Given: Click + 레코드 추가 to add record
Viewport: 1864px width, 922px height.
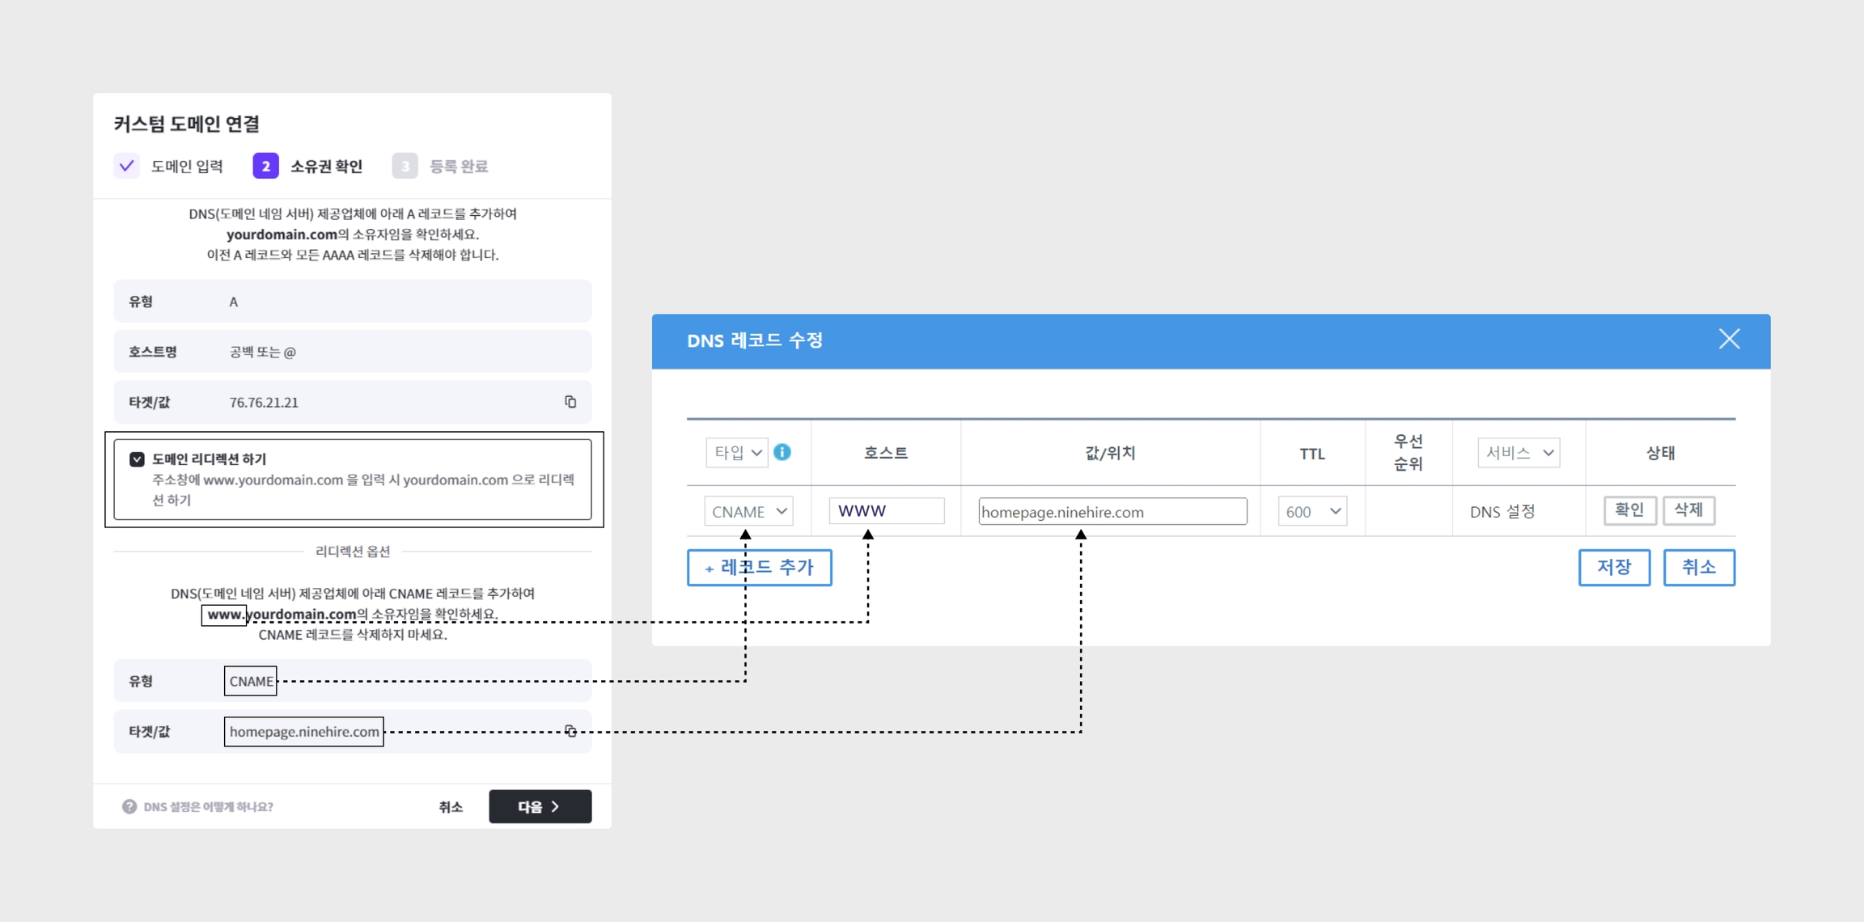Looking at the screenshot, I should coord(759,568).
